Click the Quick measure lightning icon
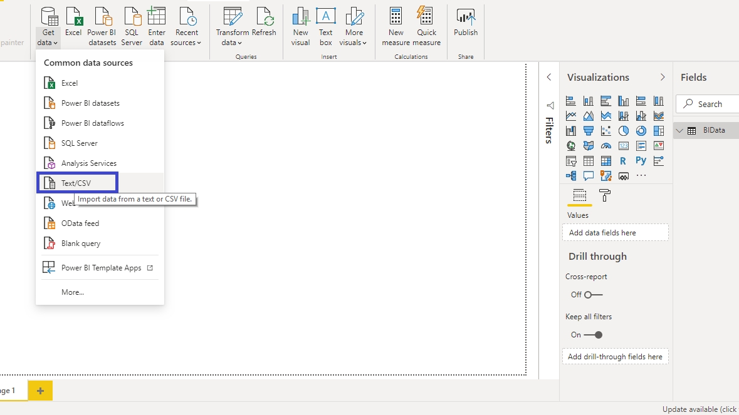739x415 pixels. coord(426,17)
